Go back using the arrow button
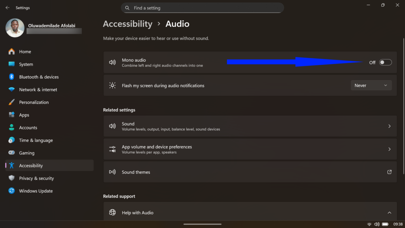 [x=7, y=7]
